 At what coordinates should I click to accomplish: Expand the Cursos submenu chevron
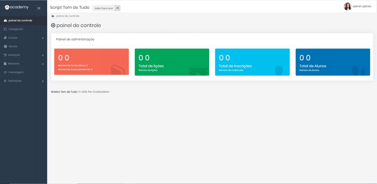tap(43, 38)
